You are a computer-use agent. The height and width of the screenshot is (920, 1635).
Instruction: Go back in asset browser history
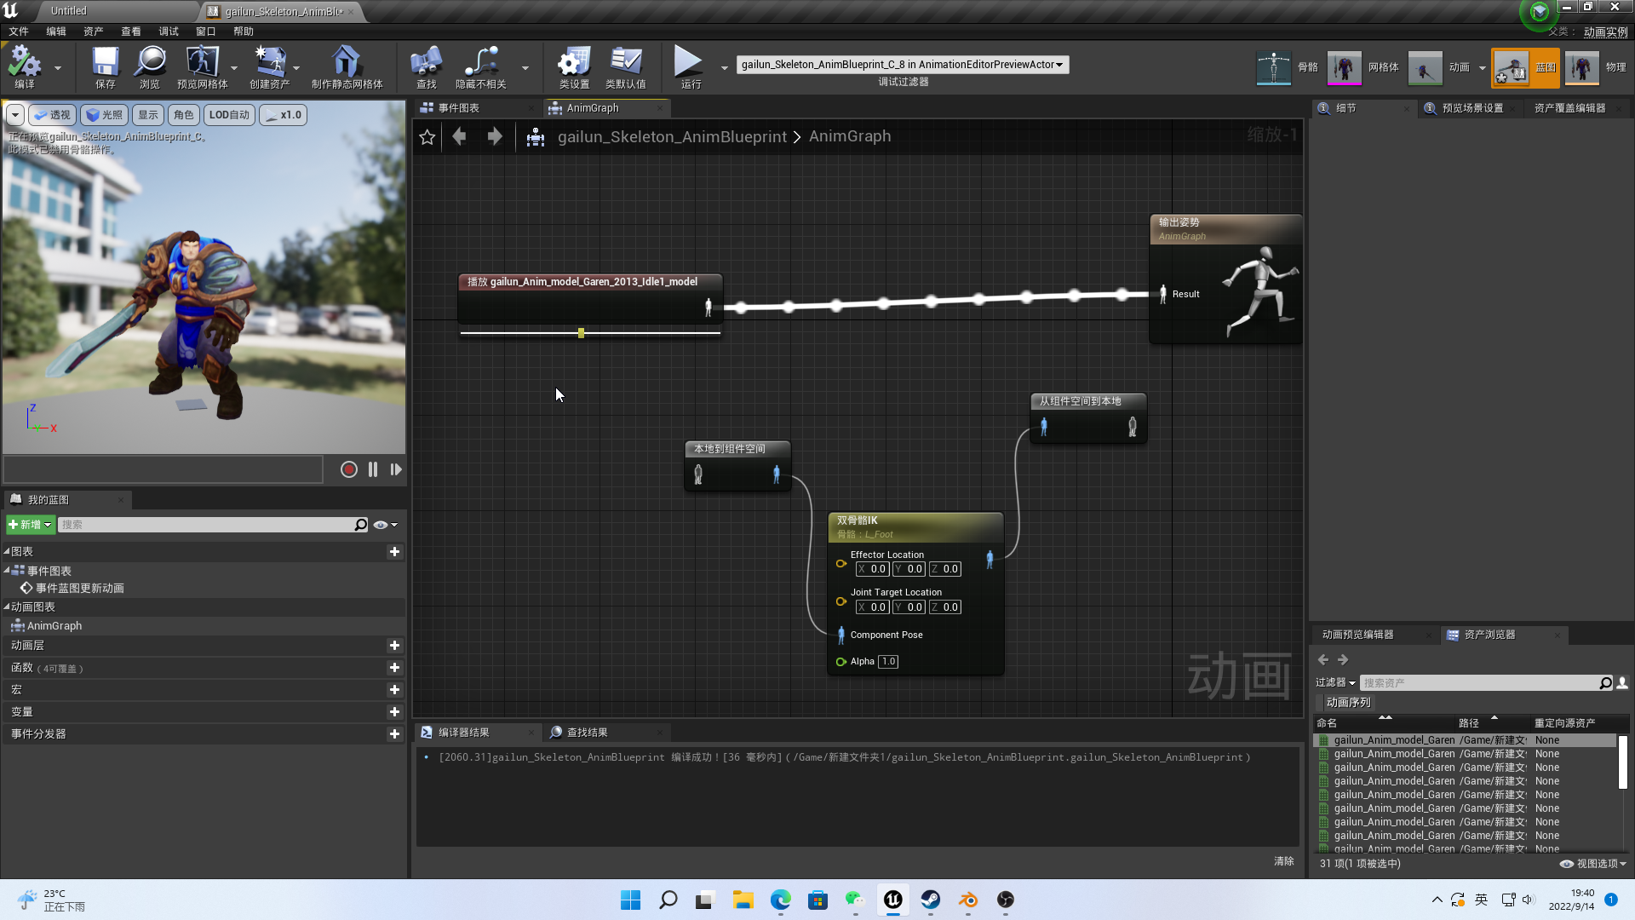tap(1322, 659)
